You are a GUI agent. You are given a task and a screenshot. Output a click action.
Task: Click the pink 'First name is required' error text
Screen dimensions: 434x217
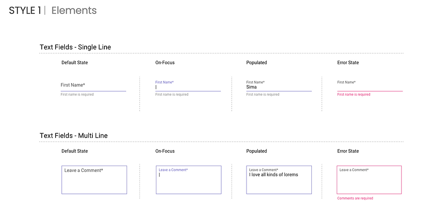354,94
